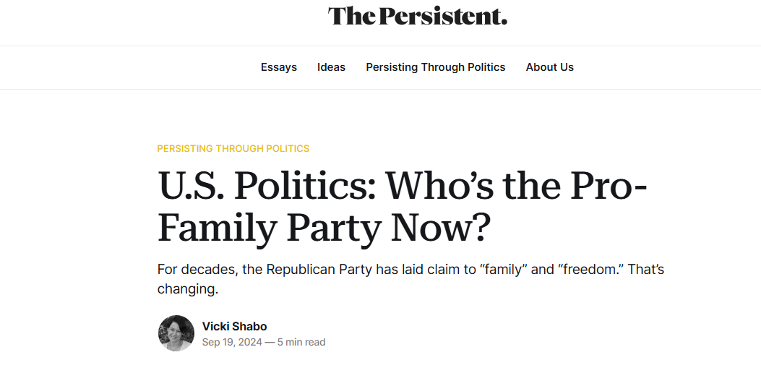Click "That's" at end of subtitle line
The width and height of the screenshot is (761, 381).
(645, 270)
